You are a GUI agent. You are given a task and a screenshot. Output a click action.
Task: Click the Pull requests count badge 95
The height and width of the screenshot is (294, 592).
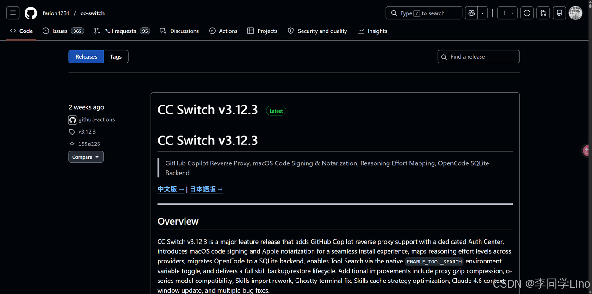[x=145, y=31]
